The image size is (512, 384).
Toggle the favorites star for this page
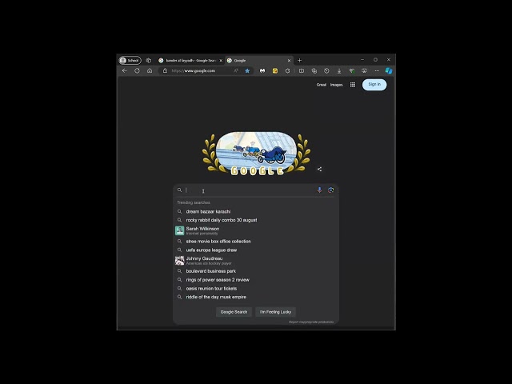[247, 71]
